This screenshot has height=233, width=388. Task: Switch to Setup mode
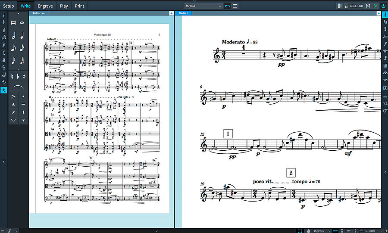point(8,6)
